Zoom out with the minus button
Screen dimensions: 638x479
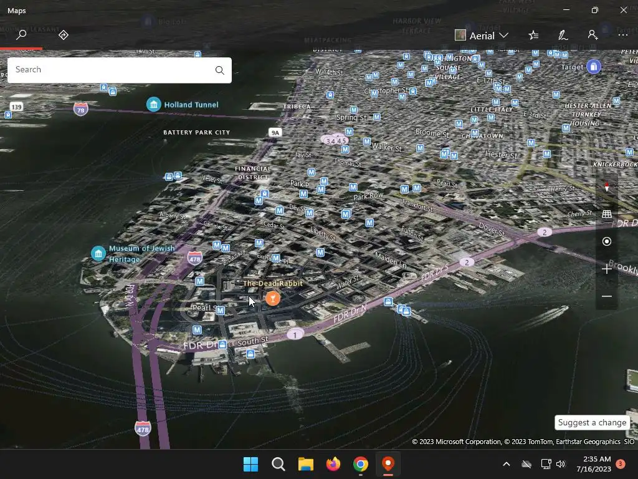(607, 296)
